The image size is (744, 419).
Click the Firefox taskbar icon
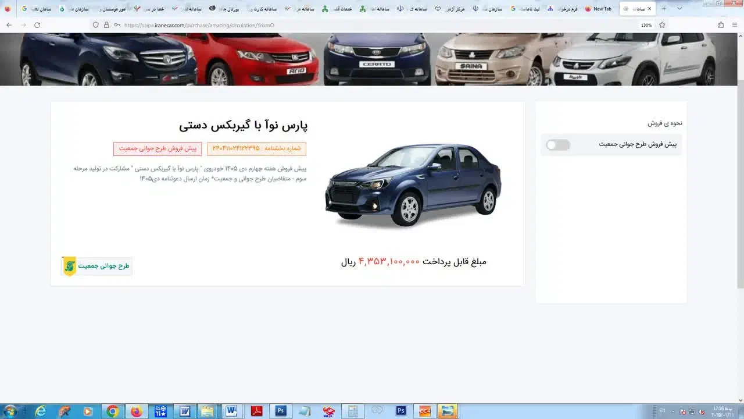coord(136,411)
